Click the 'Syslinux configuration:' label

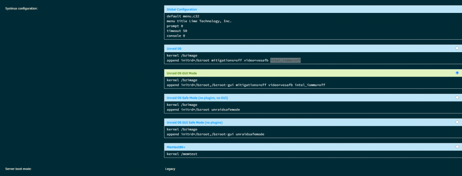click(22, 9)
